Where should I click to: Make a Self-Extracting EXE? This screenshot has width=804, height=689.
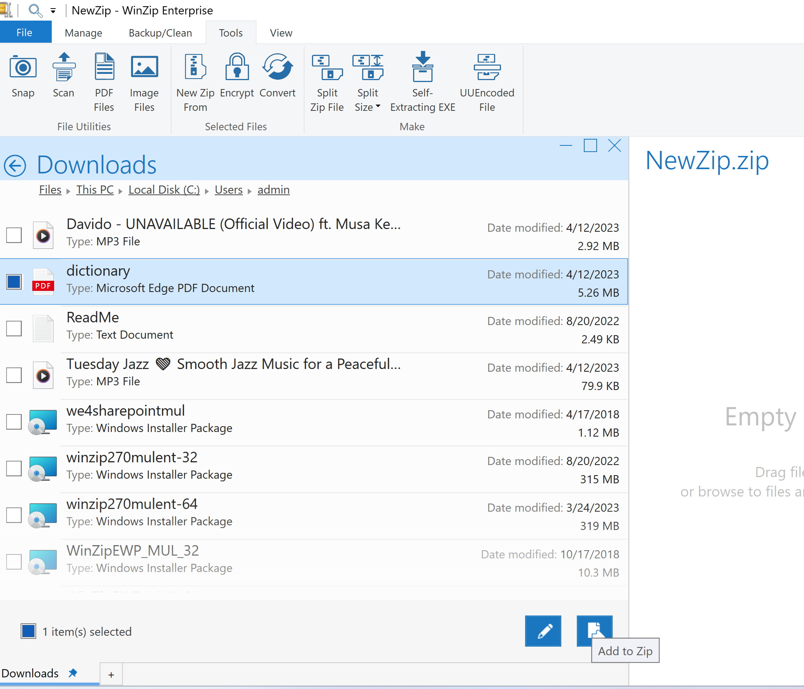click(423, 82)
